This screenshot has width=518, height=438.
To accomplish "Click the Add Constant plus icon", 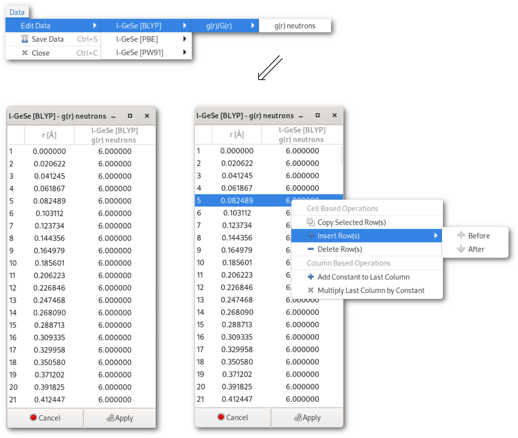I will coord(310,277).
